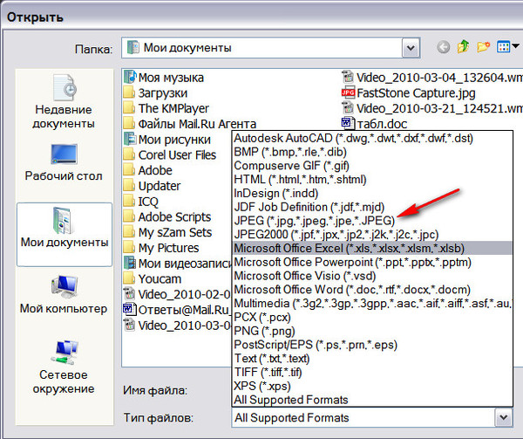
Task: Select the Updater folder icon
Action: 129,186
